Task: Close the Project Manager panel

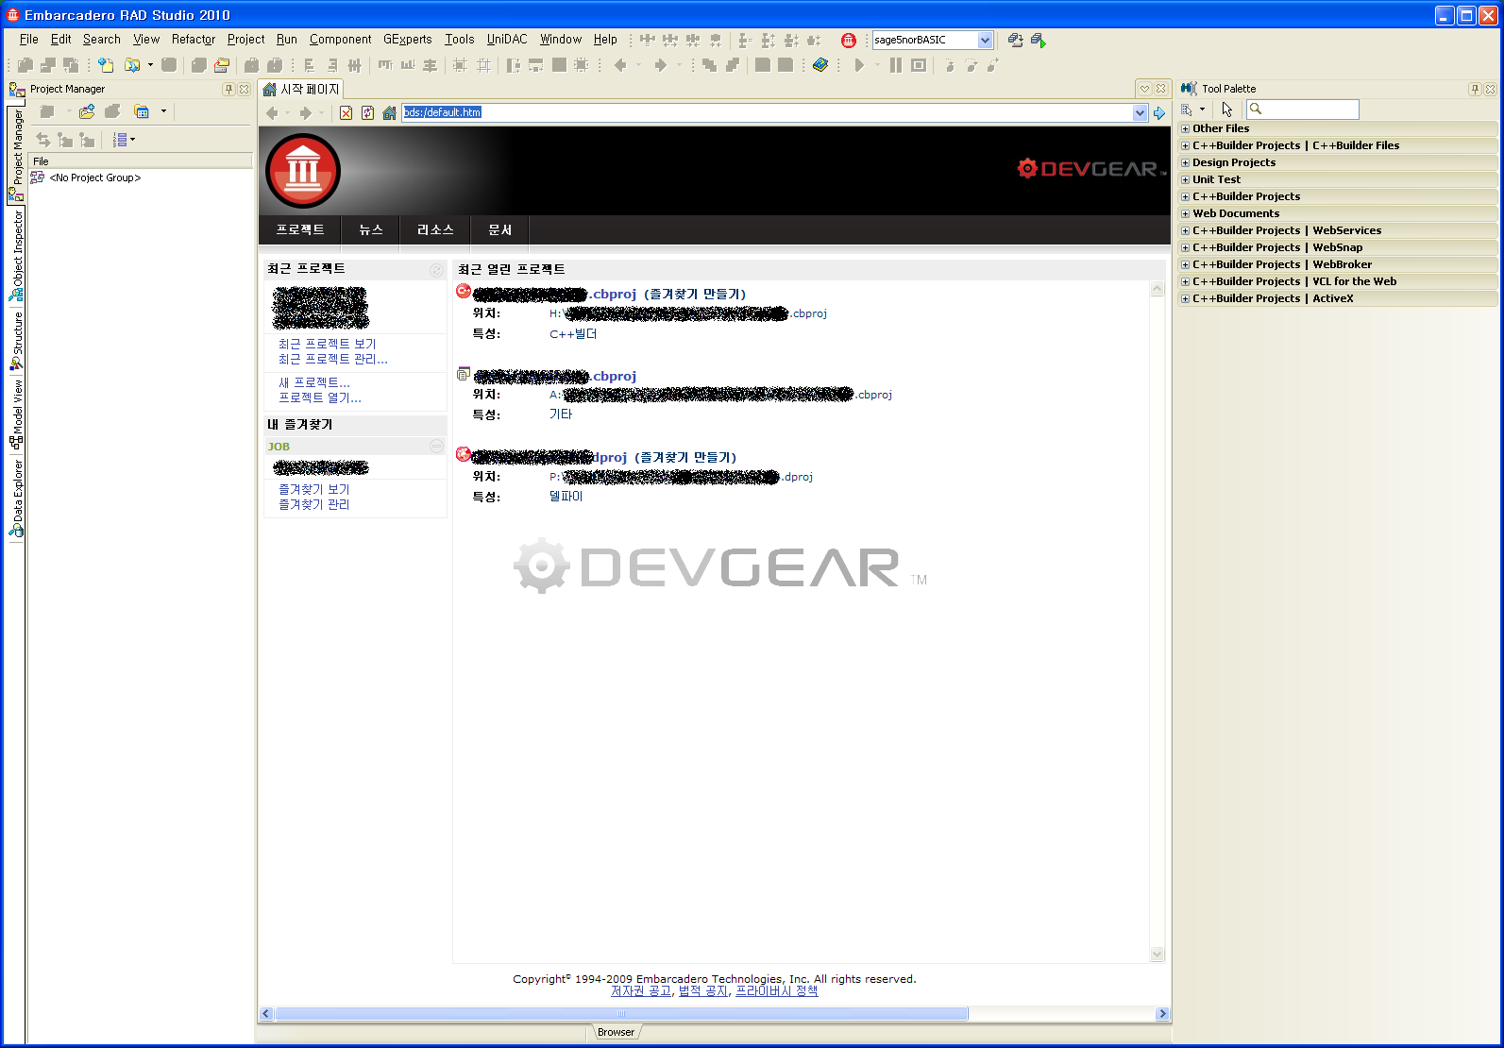Action: click(245, 89)
